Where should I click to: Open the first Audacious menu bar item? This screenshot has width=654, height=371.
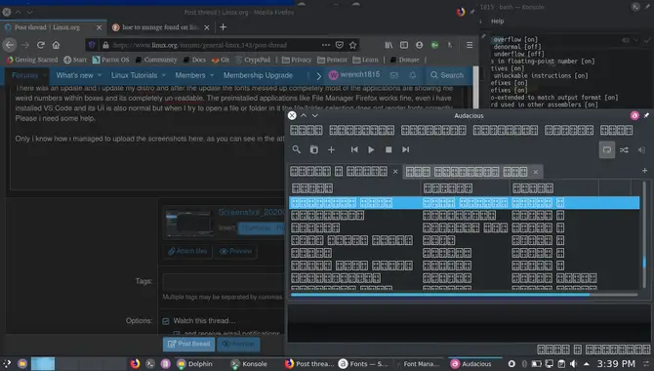coord(307,130)
